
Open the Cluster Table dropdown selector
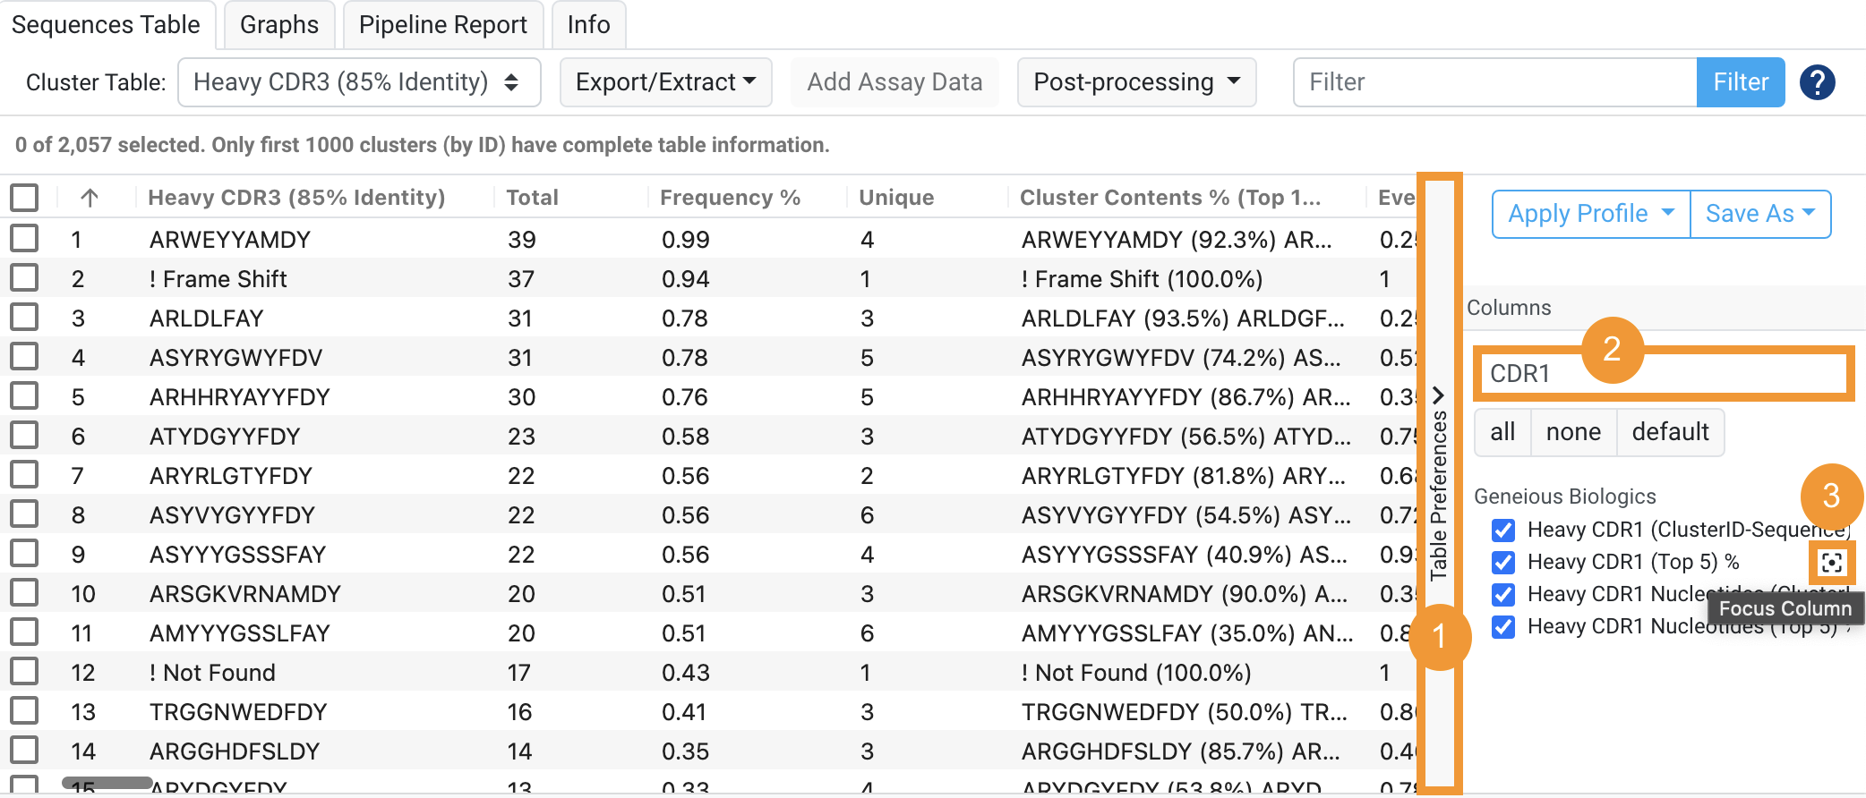tap(359, 82)
